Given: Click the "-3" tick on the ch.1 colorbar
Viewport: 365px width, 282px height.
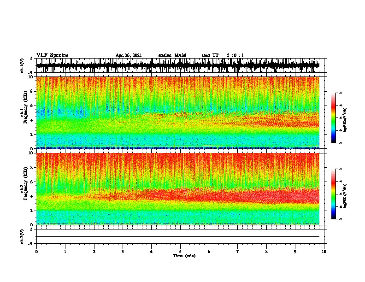Looking at the screenshot, I should pos(340,93).
